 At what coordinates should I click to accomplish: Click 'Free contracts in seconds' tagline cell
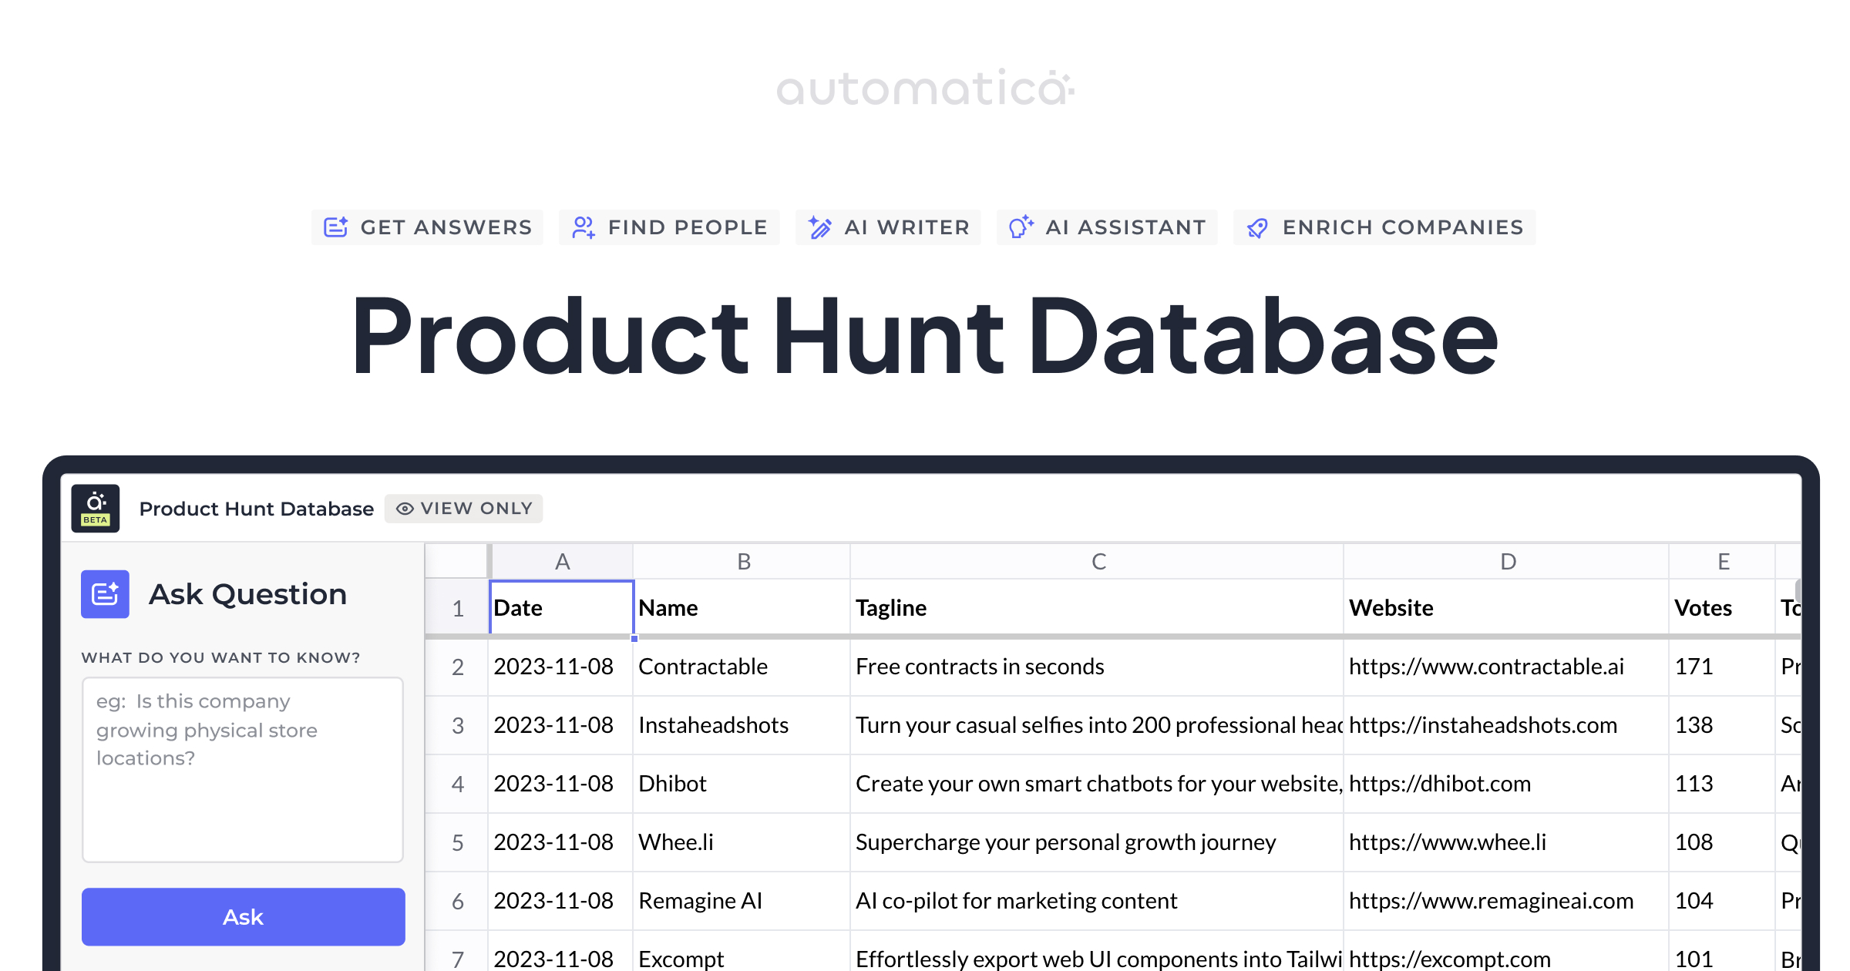[x=1097, y=667]
